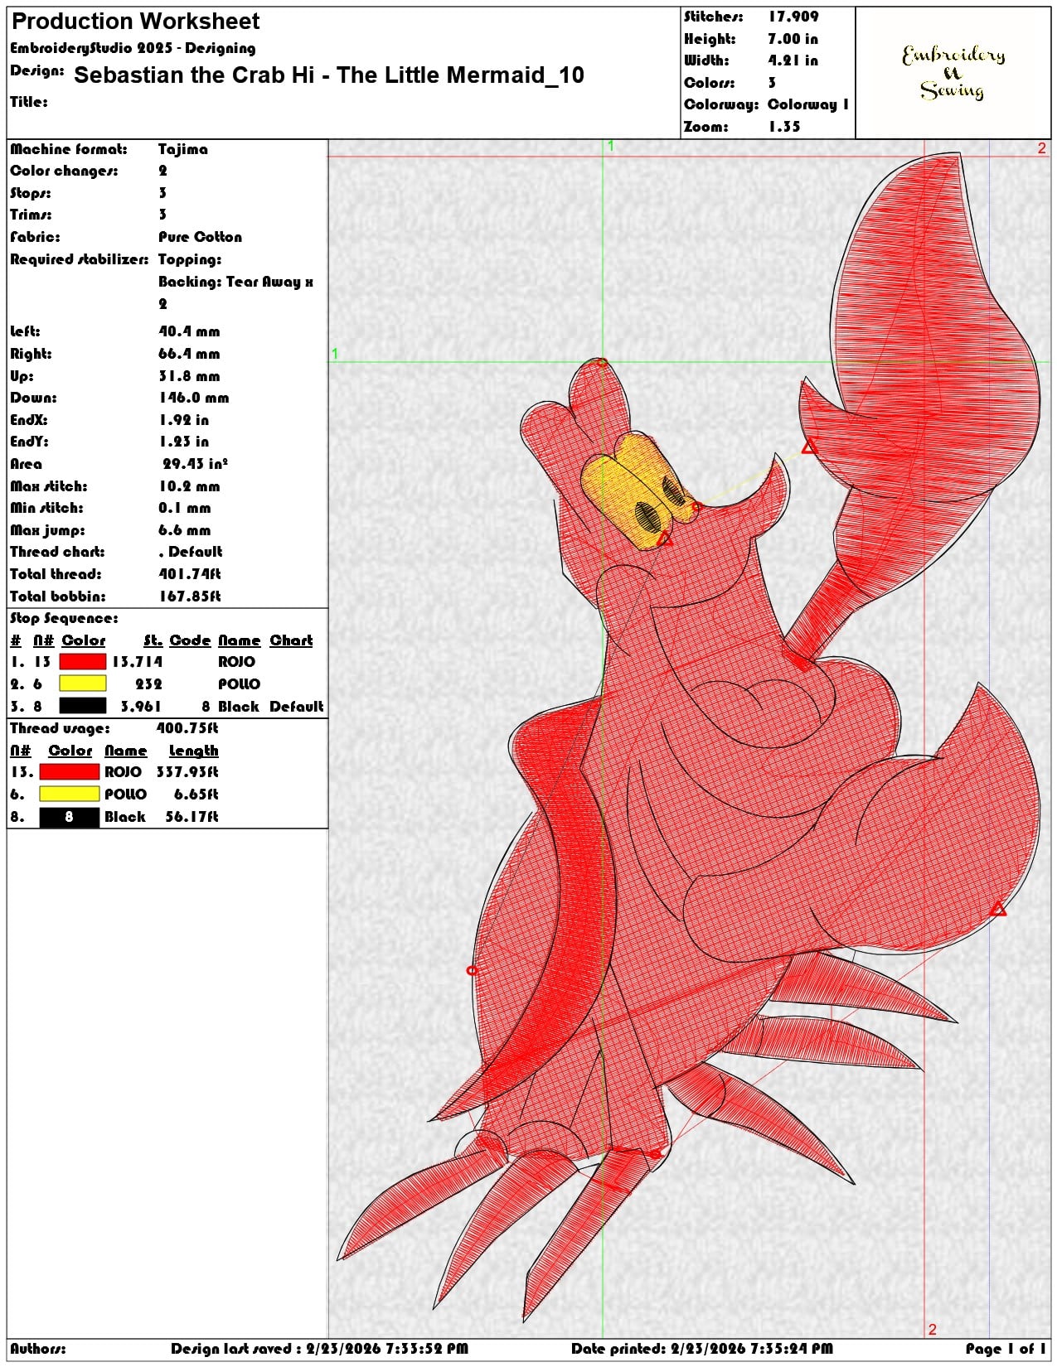
Task: Click the Left value 40.4 mm
Action: point(190,331)
